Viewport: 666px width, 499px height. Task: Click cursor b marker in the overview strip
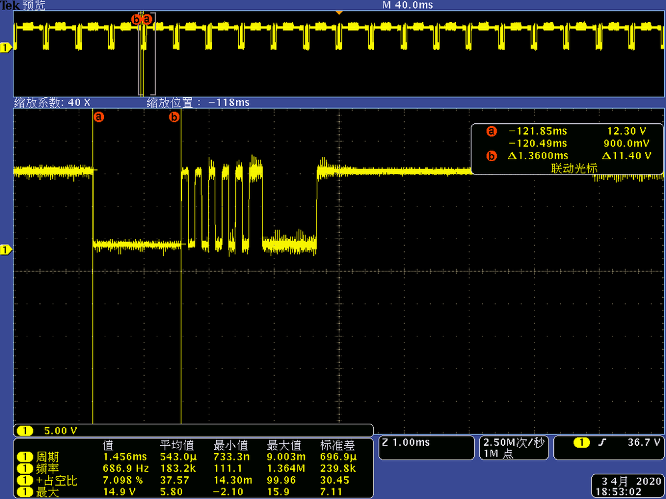[137, 19]
